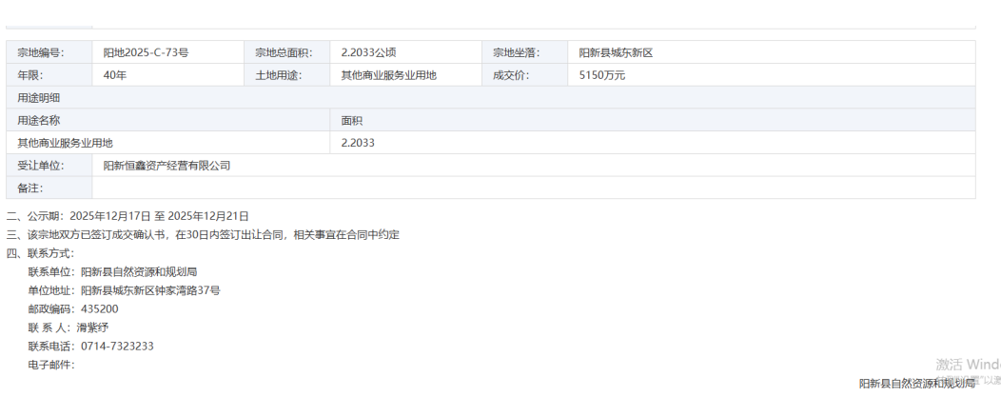The image size is (1001, 397).
Task: Click the 用途明细 section header row
Action: [490, 98]
